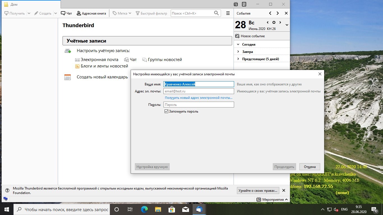The width and height of the screenshot is (383, 215).
Task: Click Получить новый адрес электронной почты link
Action: 199,98
